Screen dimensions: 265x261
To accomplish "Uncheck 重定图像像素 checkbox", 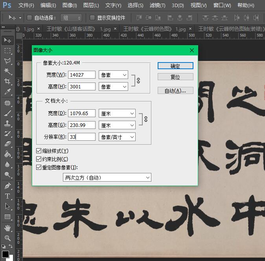I will 39,167.
